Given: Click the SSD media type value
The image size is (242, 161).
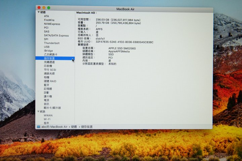Looking at the screenshot, I should [x=111, y=55].
